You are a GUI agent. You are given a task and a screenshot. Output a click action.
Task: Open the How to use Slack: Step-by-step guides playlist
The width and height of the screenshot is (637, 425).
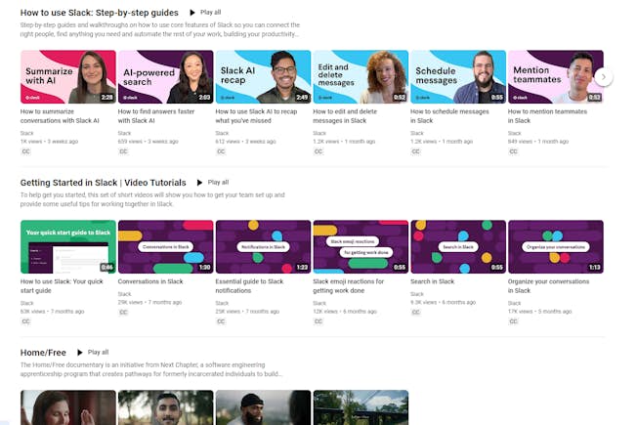[x=99, y=12]
